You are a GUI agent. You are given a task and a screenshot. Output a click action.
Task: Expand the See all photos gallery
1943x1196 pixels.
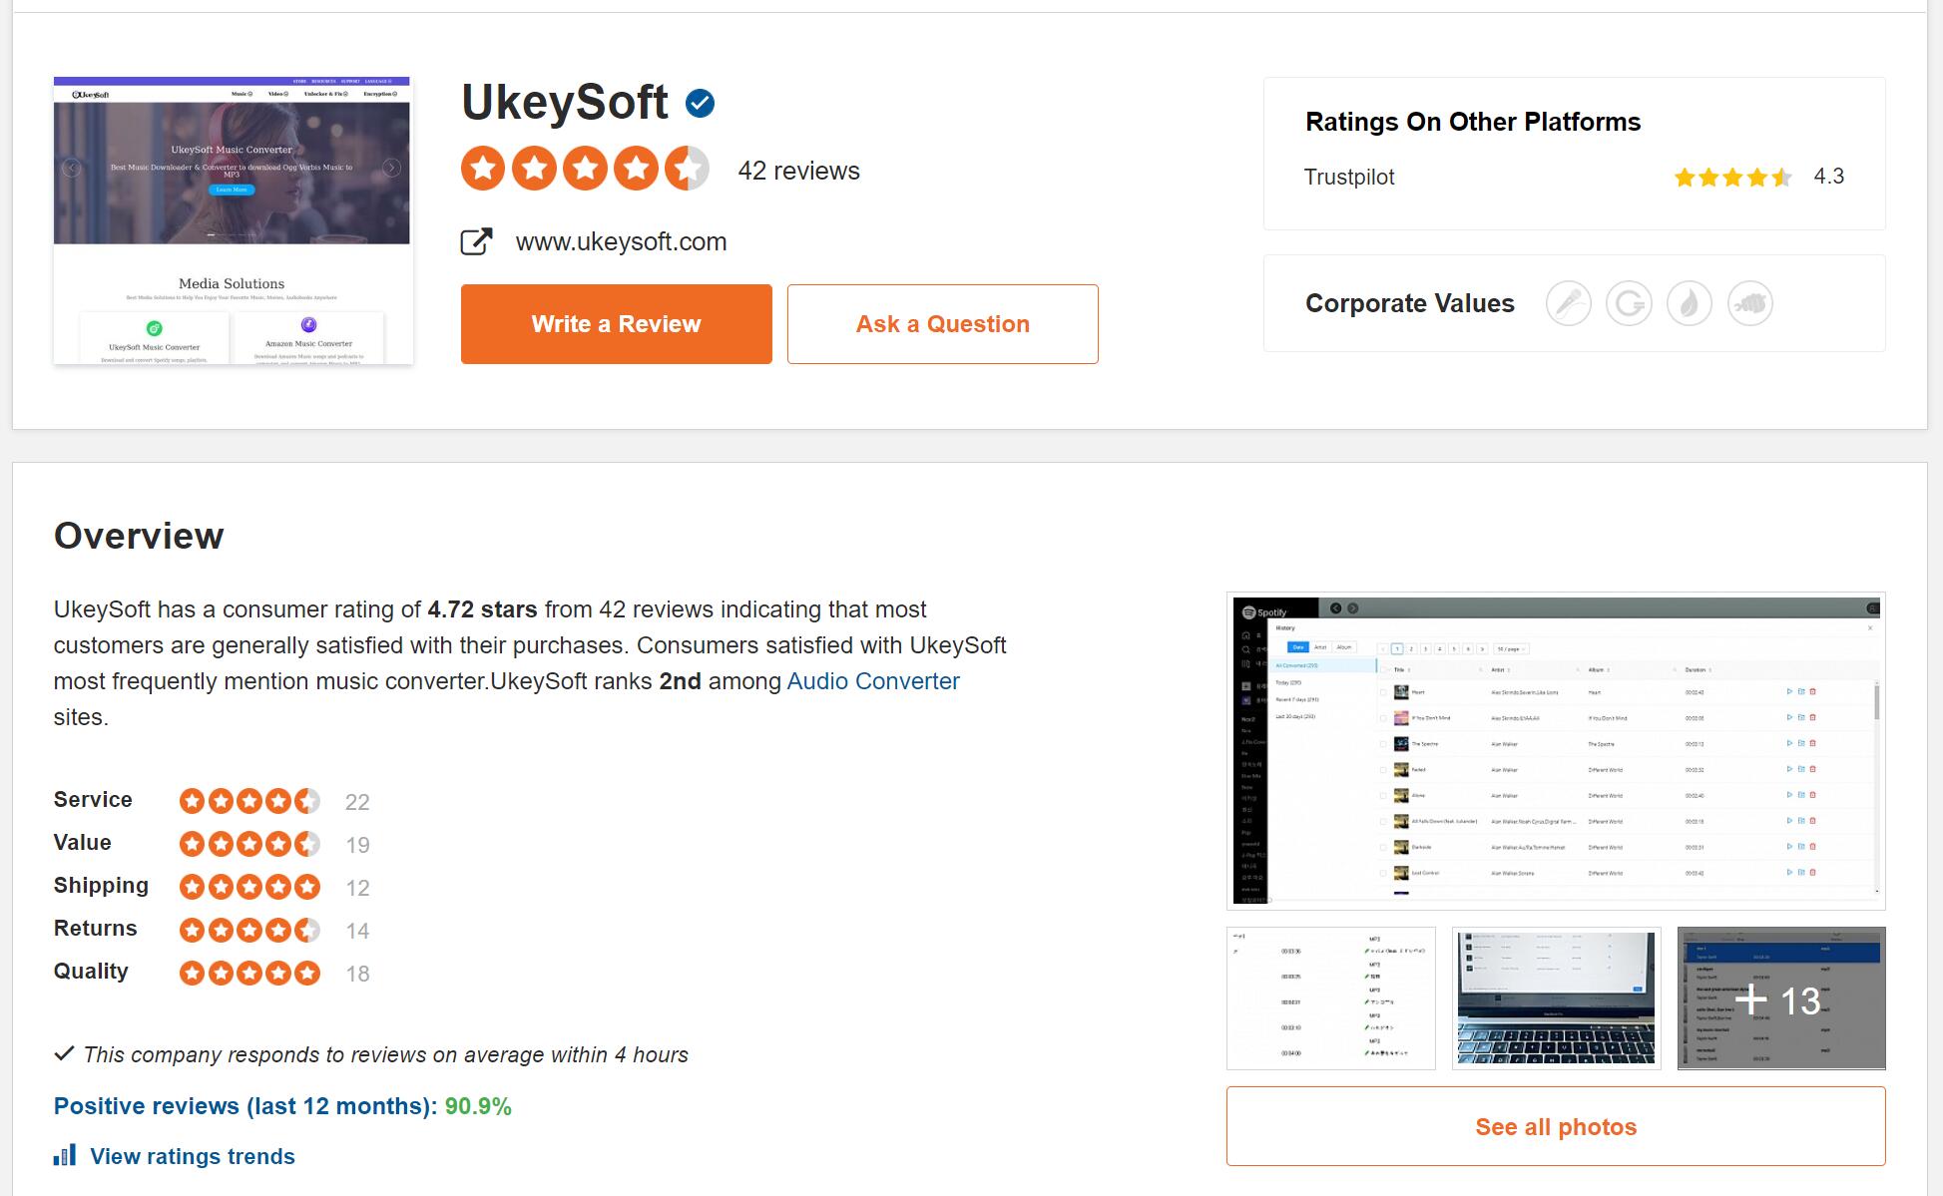click(x=1555, y=1125)
